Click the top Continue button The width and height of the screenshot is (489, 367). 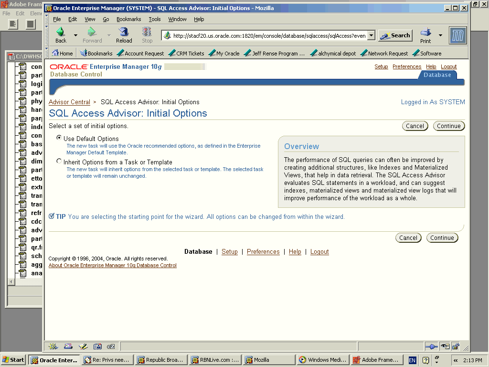point(448,126)
